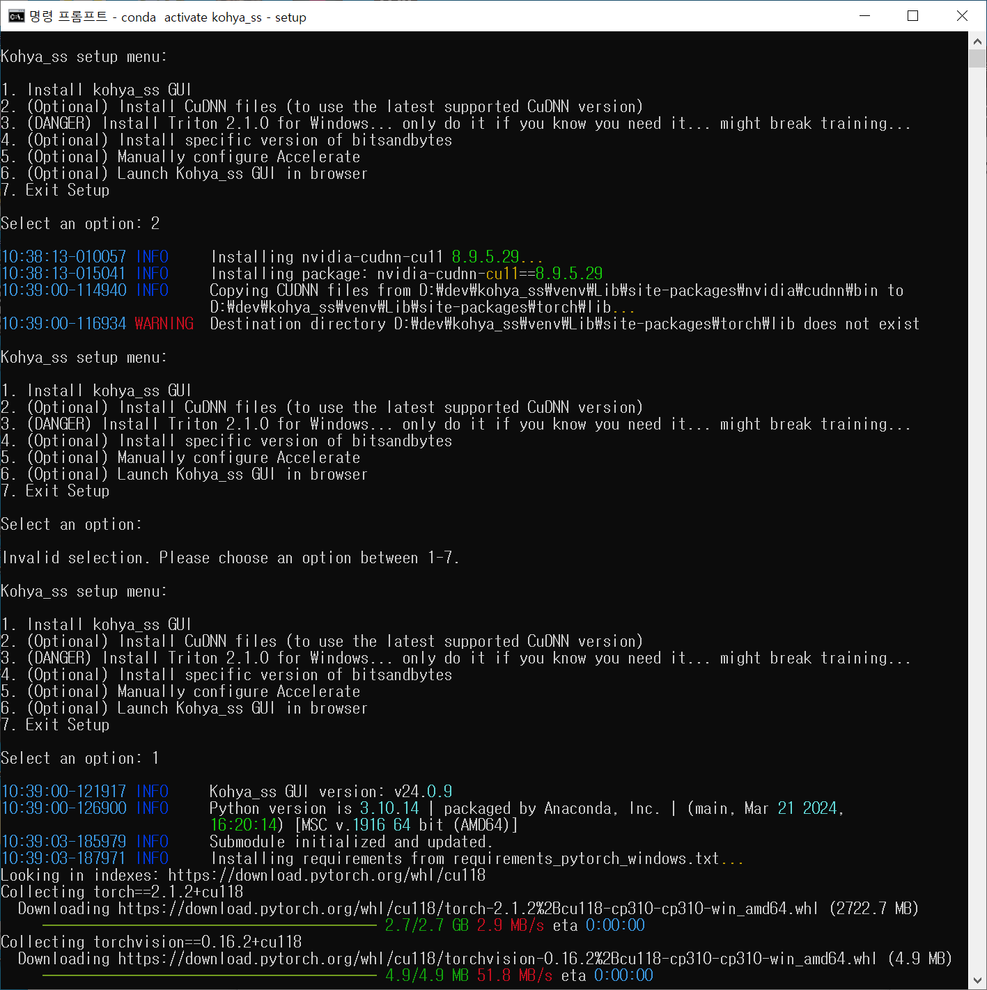Click 'Copying CUDNN files from' line
Viewport: 987px width, 990px height.
pos(557,290)
